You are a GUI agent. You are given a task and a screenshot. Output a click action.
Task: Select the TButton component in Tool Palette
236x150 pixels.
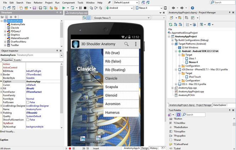178,119
